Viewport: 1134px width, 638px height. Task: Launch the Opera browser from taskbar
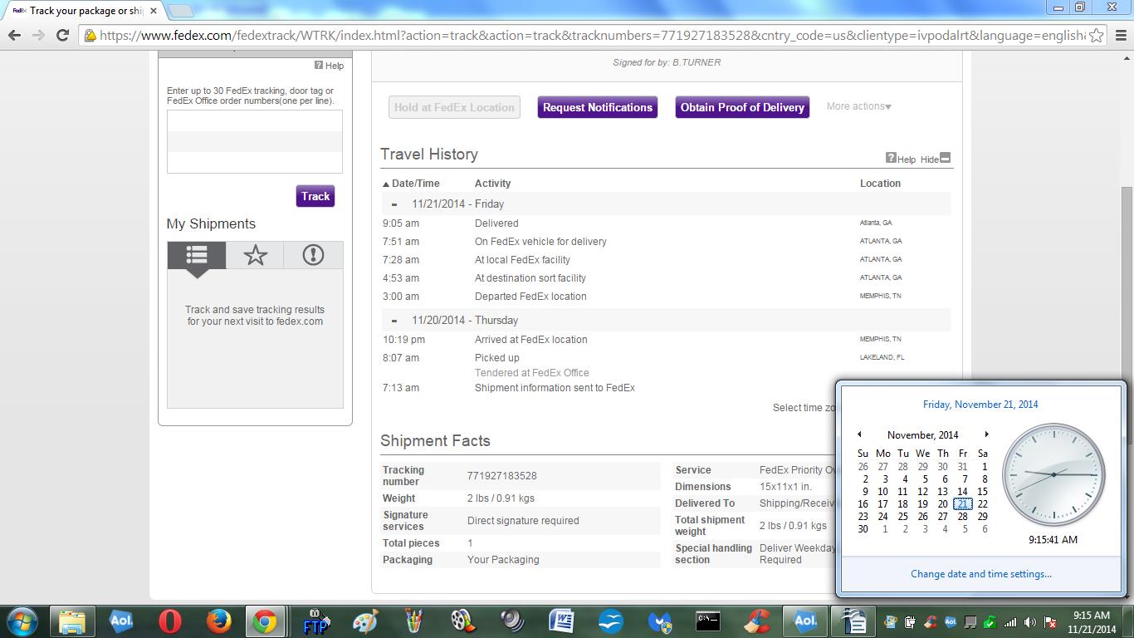pos(170,621)
